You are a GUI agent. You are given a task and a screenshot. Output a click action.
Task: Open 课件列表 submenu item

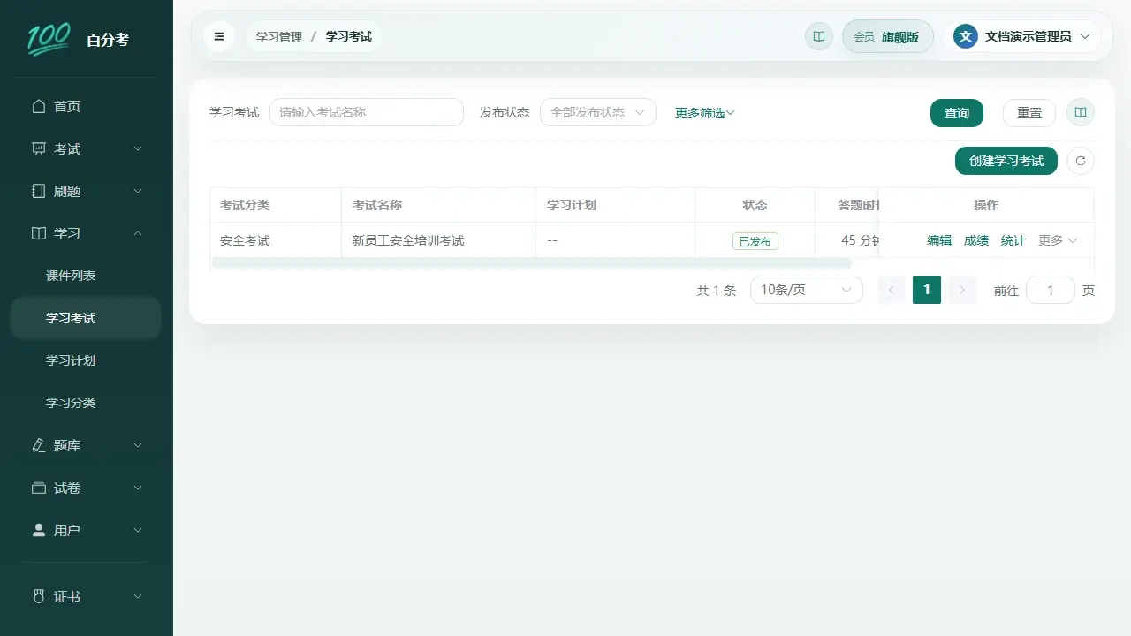click(x=87, y=276)
